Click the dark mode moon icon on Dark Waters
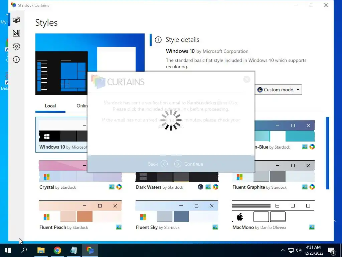The image size is (342, 257). pyautogui.click(x=200, y=187)
